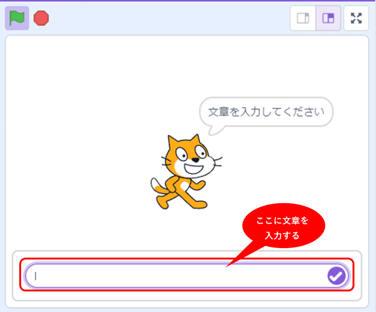Switch to small stage layout

303,18
